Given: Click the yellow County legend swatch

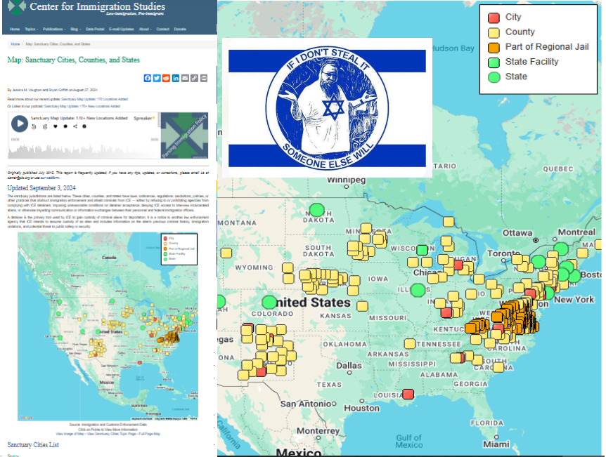Looking at the screenshot, I should click(x=494, y=32).
